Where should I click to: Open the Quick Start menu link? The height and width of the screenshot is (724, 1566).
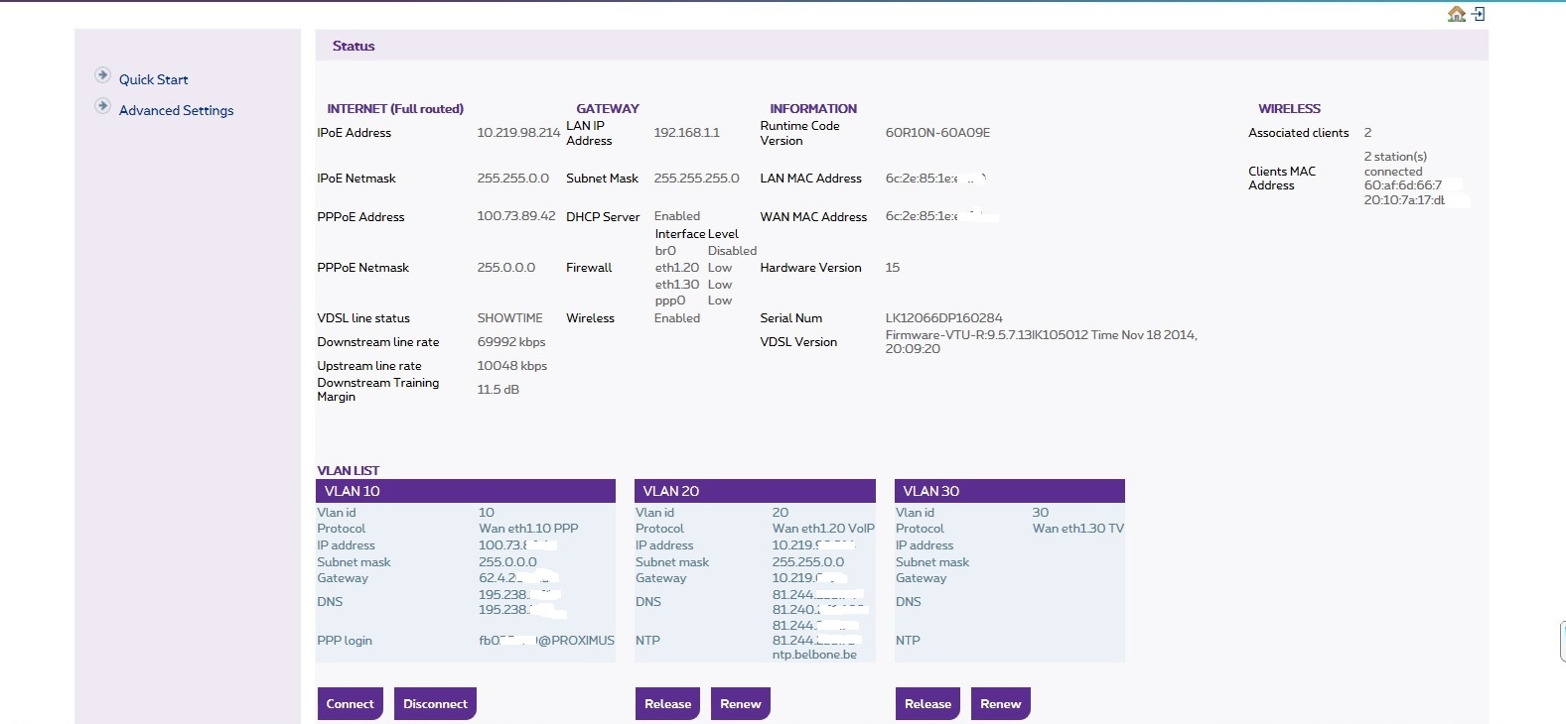coord(153,79)
